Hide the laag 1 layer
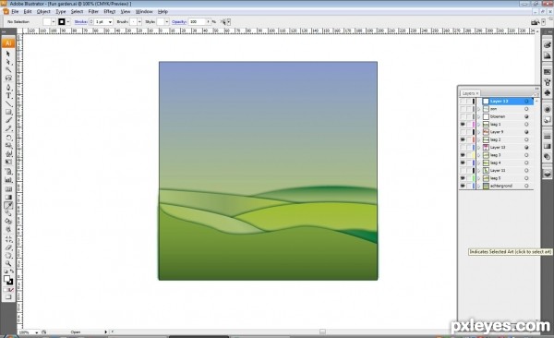 click(x=463, y=125)
